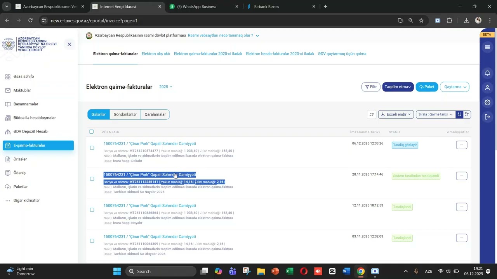Close the left navigation sidebar with X
497x279 pixels.
click(70, 44)
